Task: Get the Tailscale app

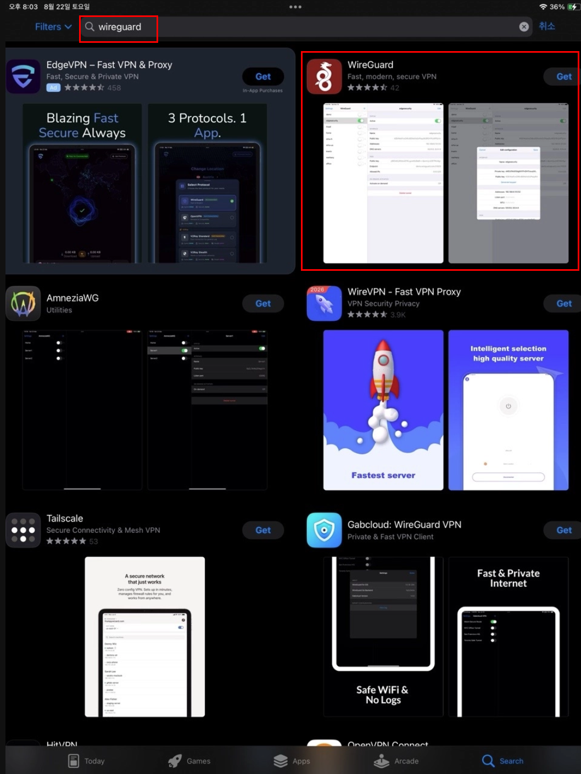Action: pos(263,530)
